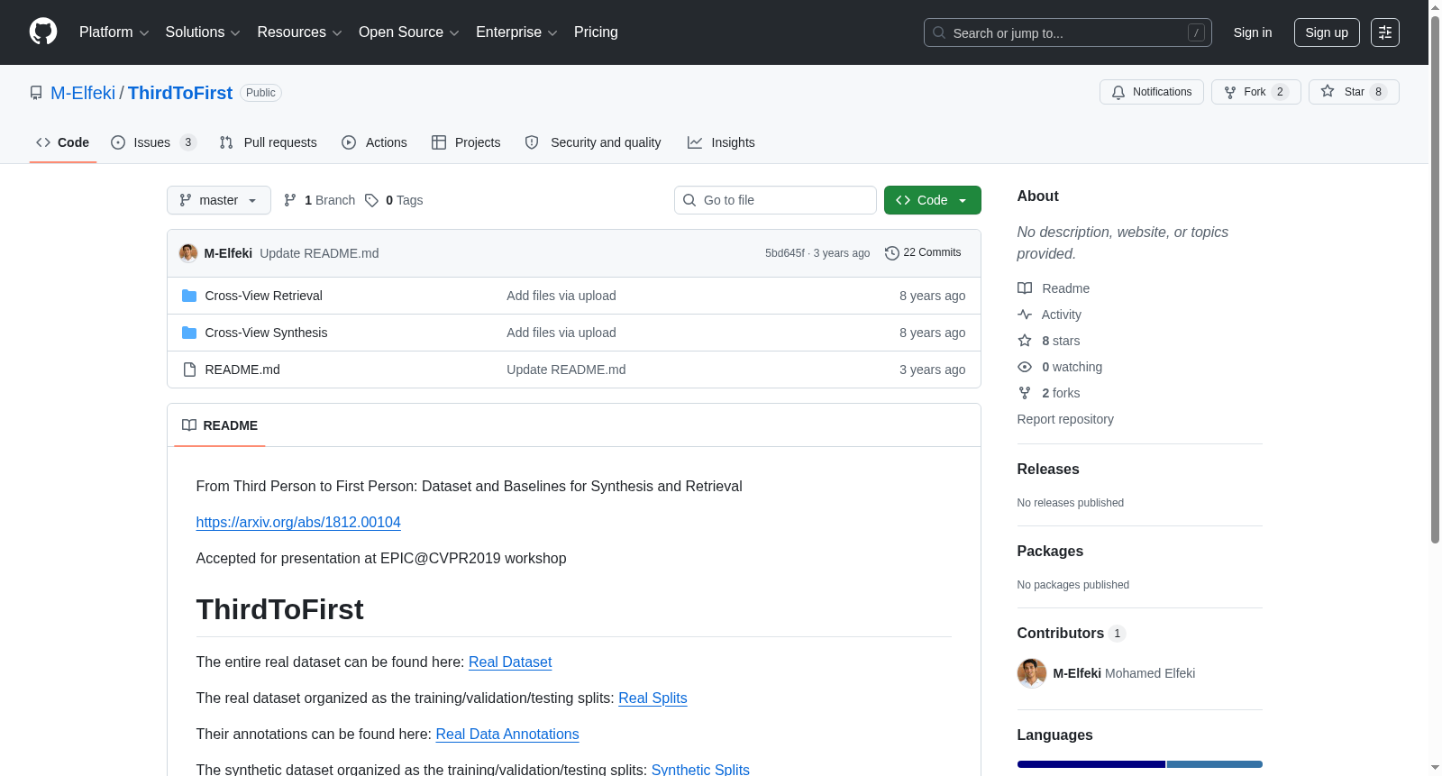Open the ThirdToFirst repository link

180,93
